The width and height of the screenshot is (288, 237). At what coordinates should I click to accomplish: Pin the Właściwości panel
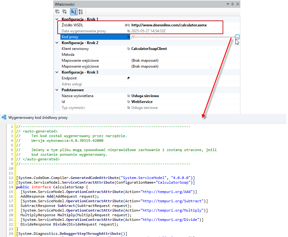[x=232, y=4]
